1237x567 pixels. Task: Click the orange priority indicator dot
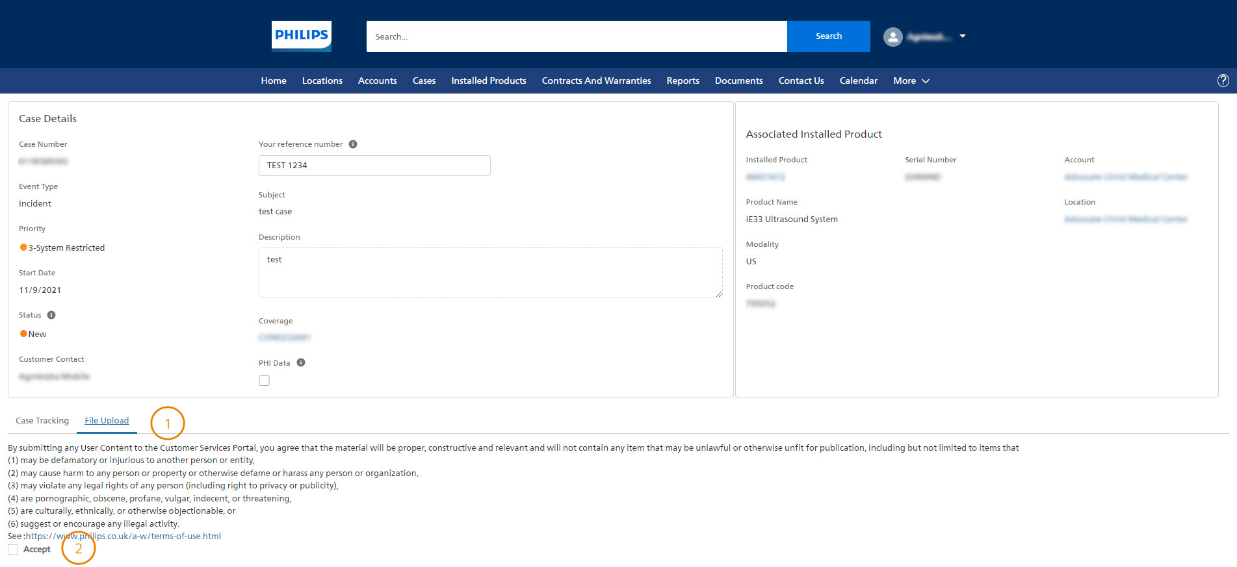pyautogui.click(x=23, y=247)
